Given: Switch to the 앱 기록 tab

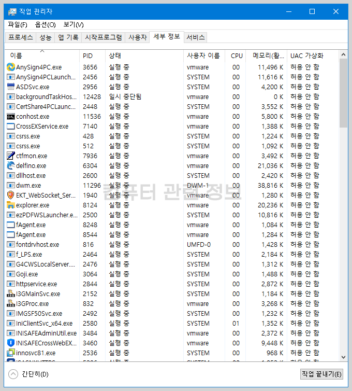Looking at the screenshot, I should [68, 37].
